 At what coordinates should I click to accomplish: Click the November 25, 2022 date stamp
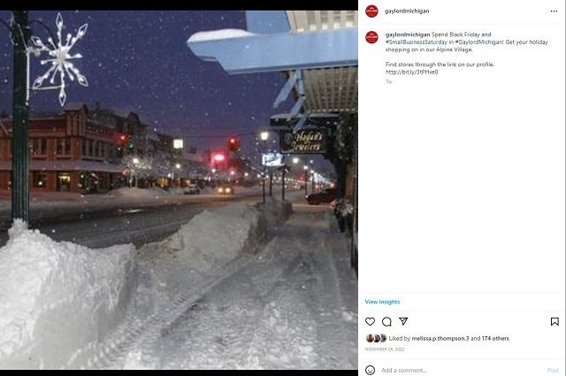pyautogui.click(x=385, y=349)
